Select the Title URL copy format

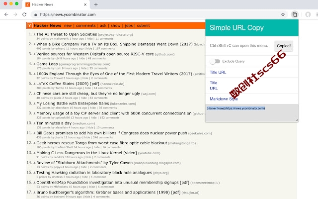218,72
